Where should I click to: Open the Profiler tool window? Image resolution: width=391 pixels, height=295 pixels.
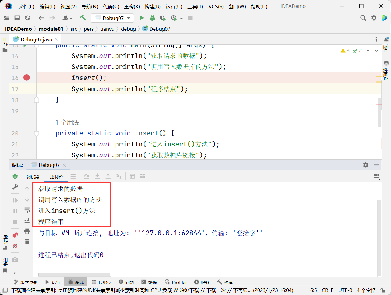(x=176, y=282)
